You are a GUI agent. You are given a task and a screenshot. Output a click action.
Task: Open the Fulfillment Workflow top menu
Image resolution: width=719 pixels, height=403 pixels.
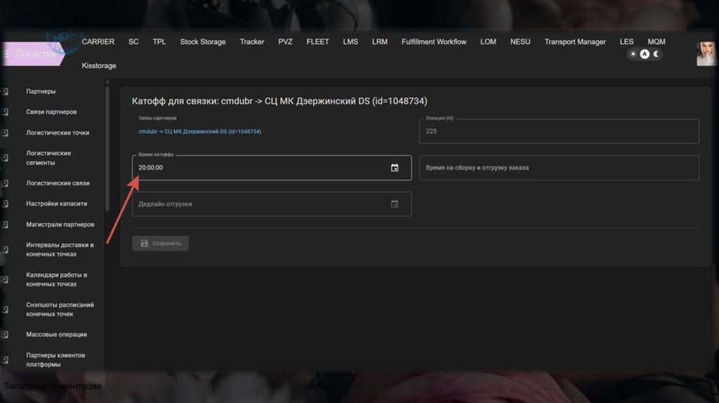tap(433, 42)
